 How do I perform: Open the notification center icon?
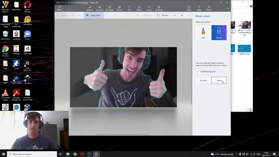click(x=274, y=154)
